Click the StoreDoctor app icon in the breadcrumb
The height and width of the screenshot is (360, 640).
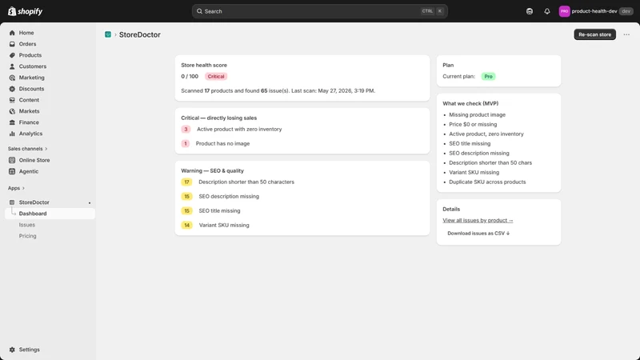coord(108,34)
